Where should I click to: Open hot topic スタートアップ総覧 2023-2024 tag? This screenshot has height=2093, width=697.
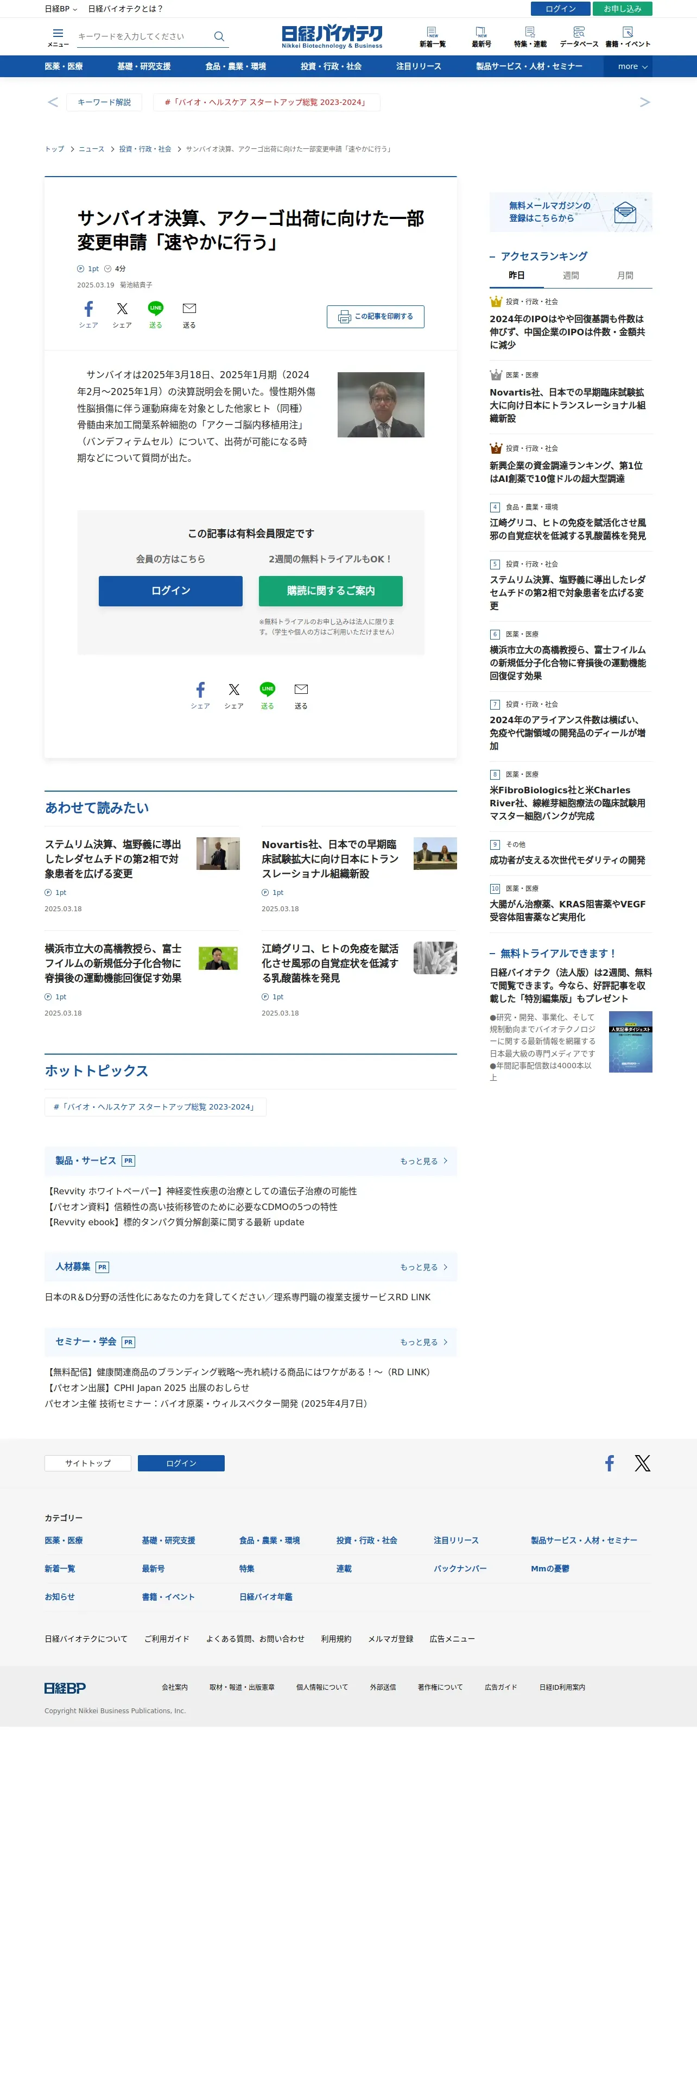pos(155,1107)
